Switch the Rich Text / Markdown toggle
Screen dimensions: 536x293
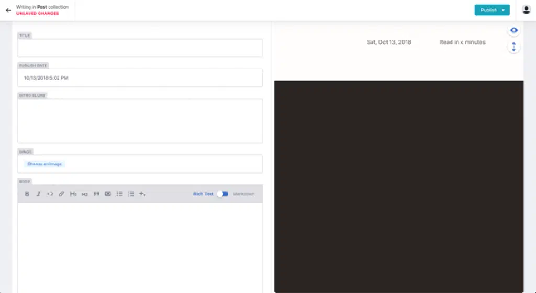223,194
